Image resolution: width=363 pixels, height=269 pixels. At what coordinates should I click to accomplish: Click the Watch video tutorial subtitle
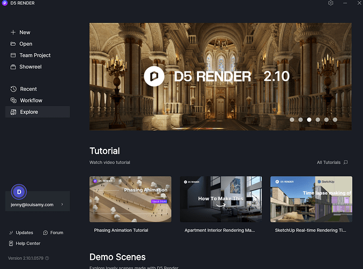pyautogui.click(x=110, y=162)
